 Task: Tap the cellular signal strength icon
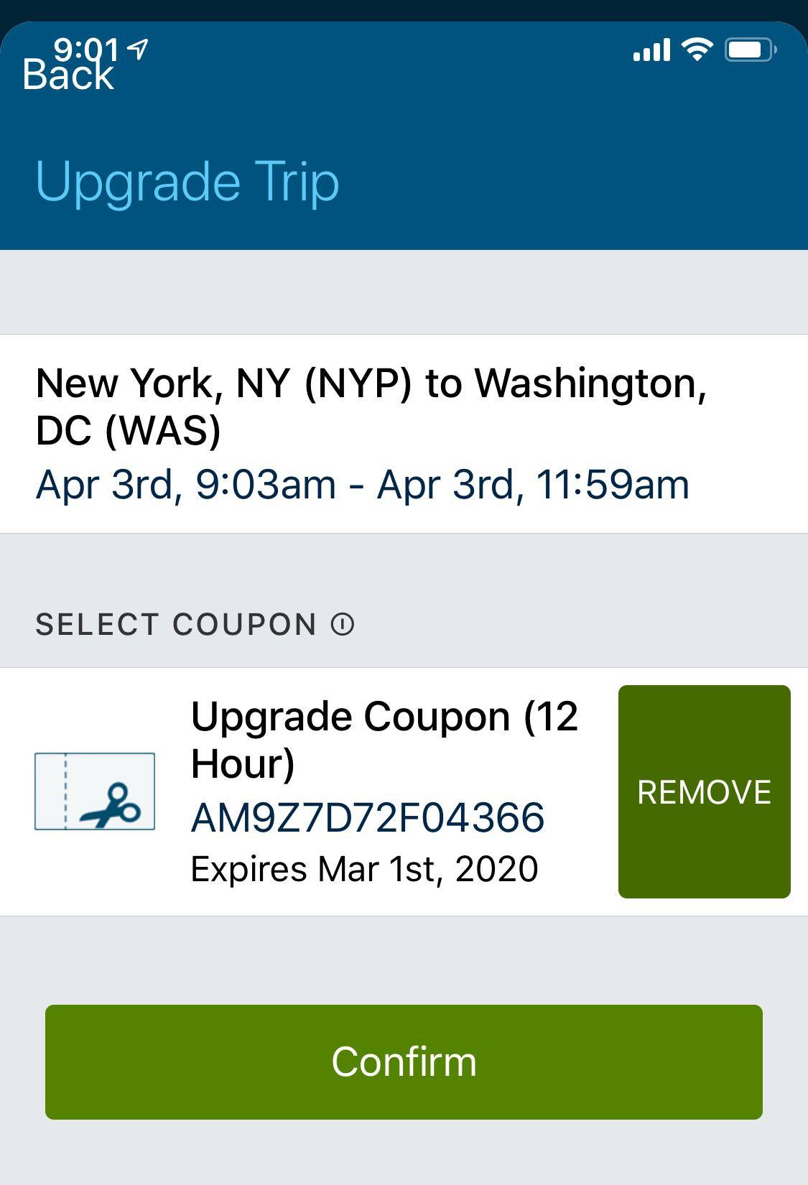(x=651, y=50)
